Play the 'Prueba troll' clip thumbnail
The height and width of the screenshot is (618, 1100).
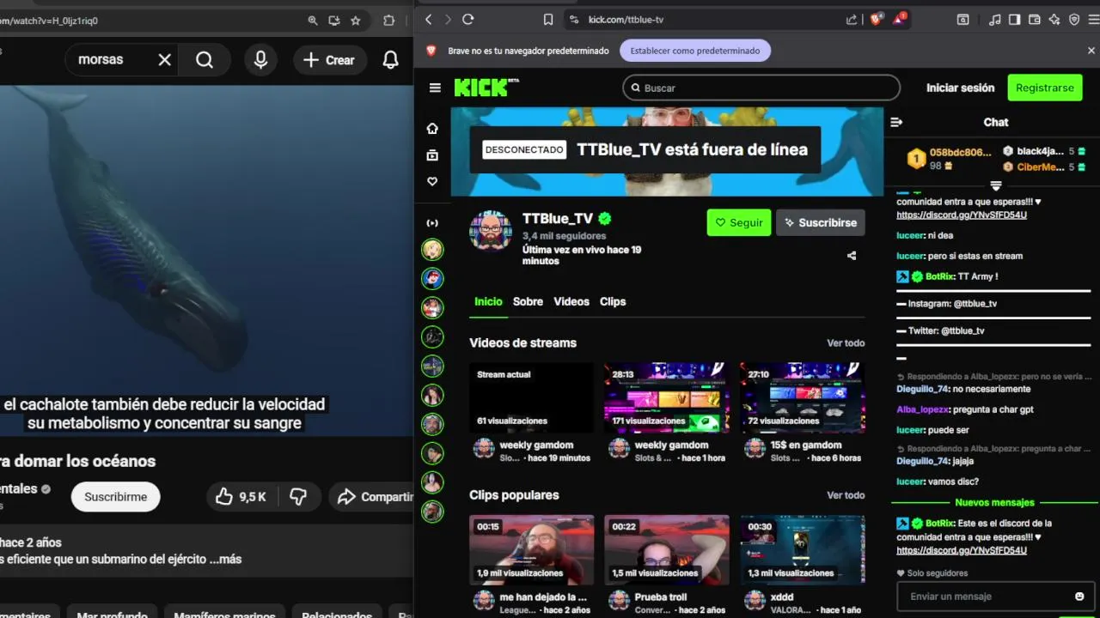pyautogui.click(x=667, y=549)
